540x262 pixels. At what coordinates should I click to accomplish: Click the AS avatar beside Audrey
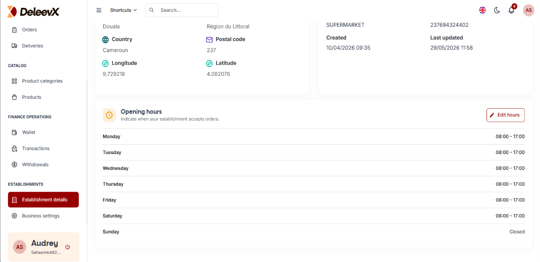(x=20, y=247)
